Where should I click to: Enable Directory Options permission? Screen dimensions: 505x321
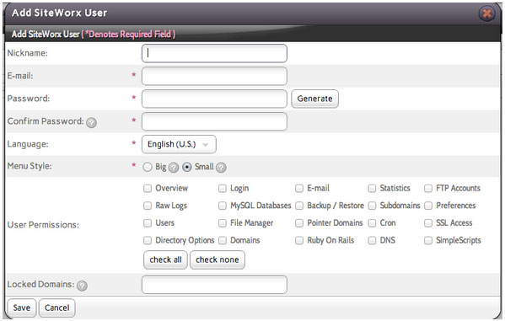[x=148, y=240]
